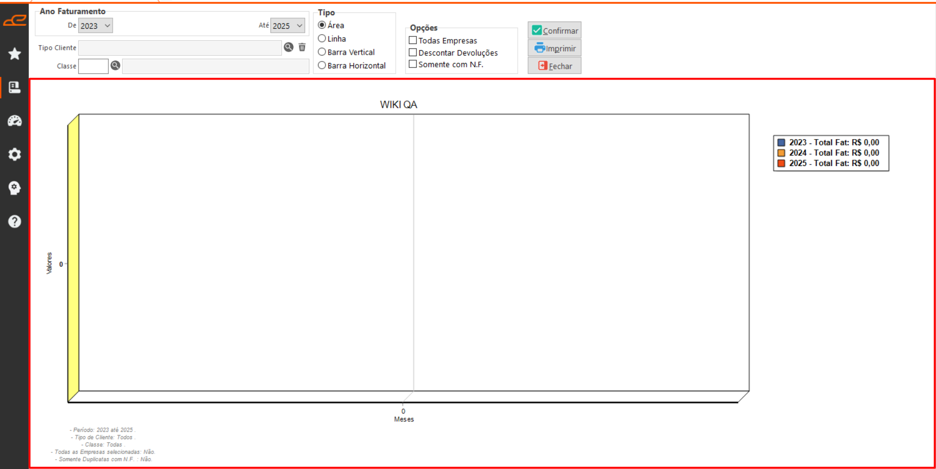Select the Barra Vertical chart type
The width and height of the screenshot is (936, 469).
pyautogui.click(x=322, y=52)
